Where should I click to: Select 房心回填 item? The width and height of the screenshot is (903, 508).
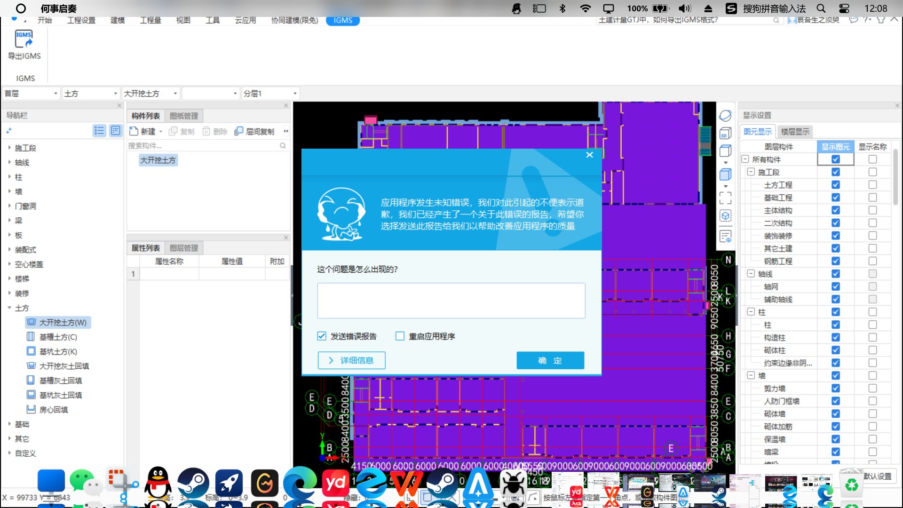(x=48, y=410)
